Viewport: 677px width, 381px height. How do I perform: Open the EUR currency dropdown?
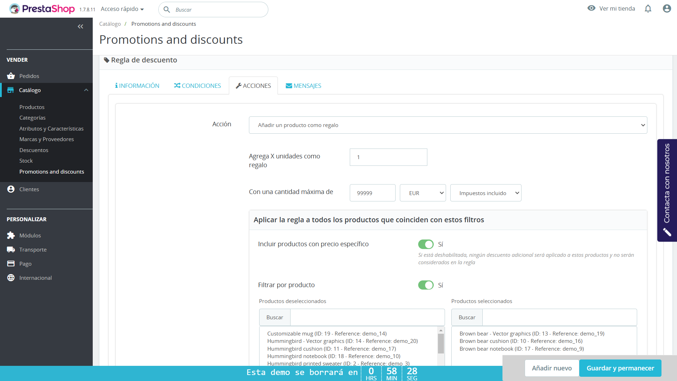(423, 193)
